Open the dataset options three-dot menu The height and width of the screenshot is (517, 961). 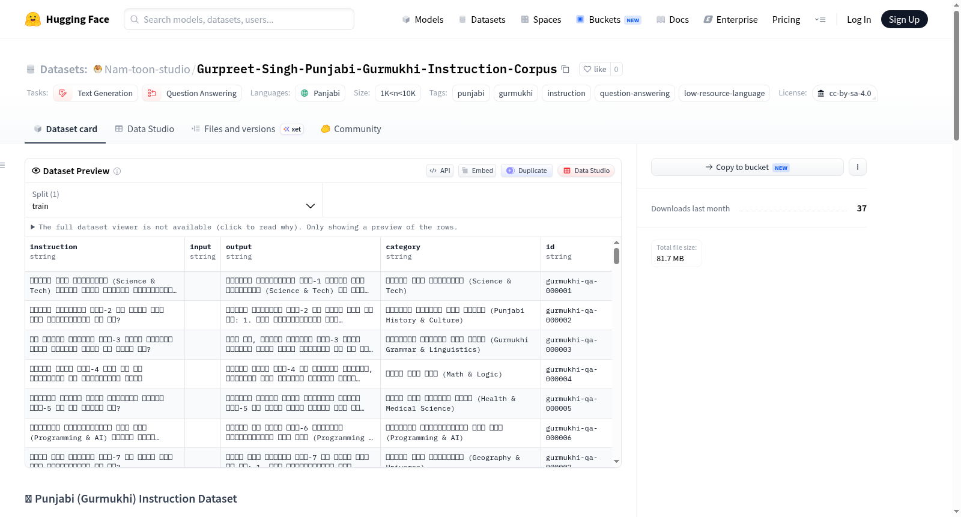click(858, 167)
